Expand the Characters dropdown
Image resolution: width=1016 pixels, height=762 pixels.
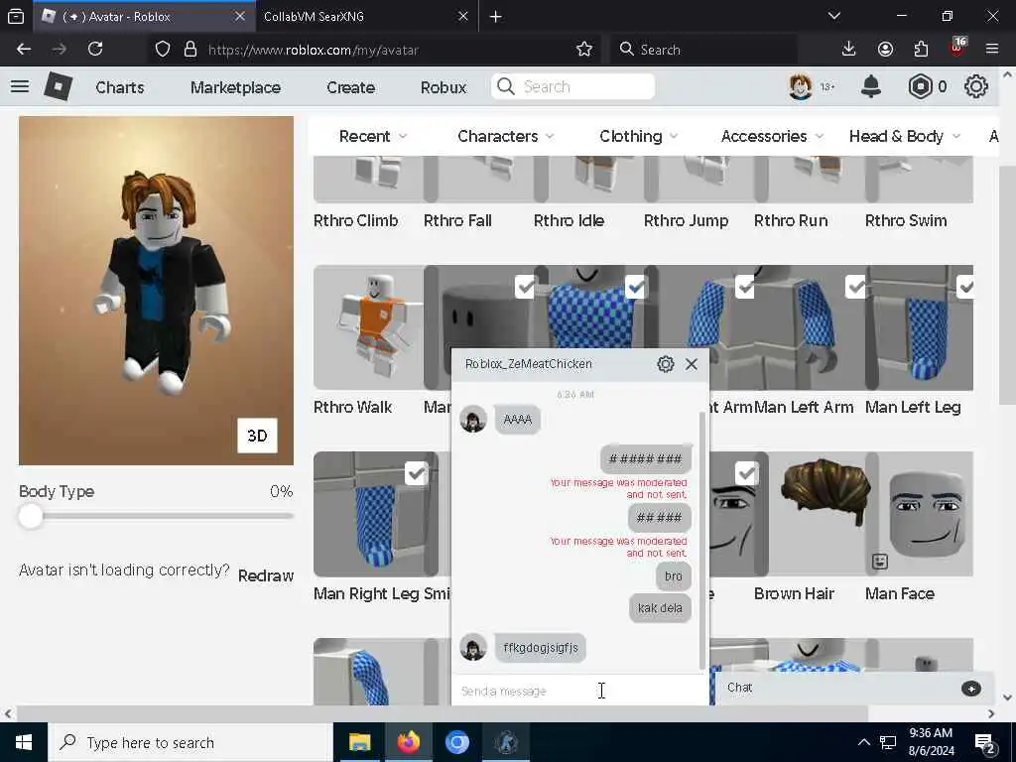coord(506,136)
